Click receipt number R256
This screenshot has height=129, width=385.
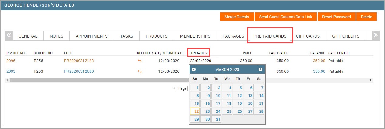pyautogui.click(x=39, y=61)
